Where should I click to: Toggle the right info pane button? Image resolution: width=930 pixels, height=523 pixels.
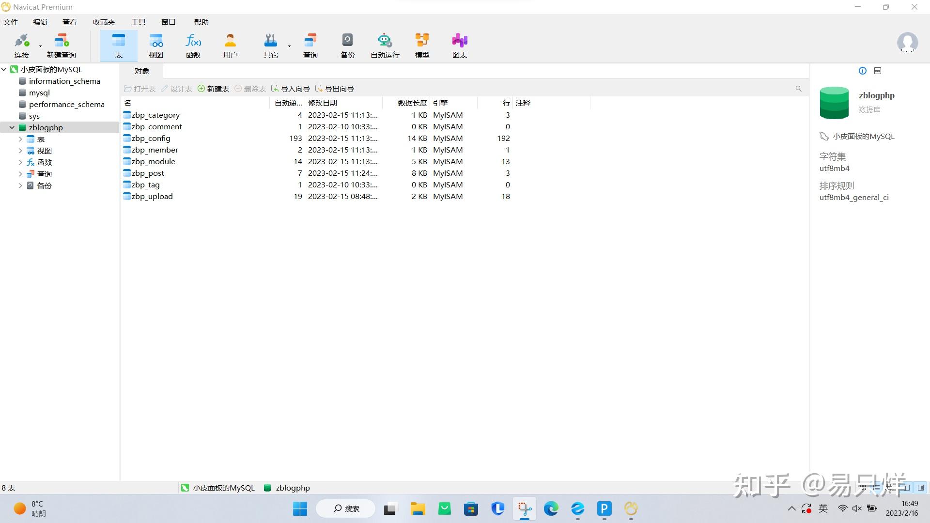[921, 488]
